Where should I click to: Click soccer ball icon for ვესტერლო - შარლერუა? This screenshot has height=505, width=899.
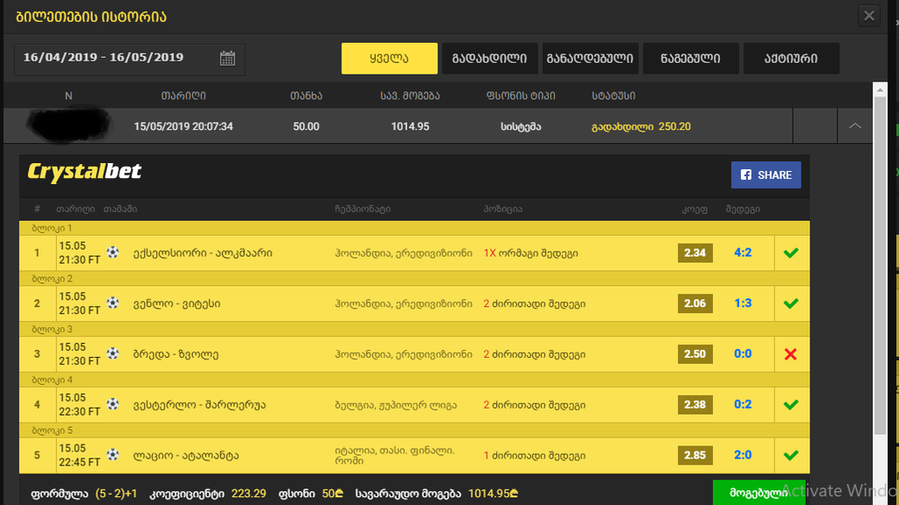[x=112, y=403]
